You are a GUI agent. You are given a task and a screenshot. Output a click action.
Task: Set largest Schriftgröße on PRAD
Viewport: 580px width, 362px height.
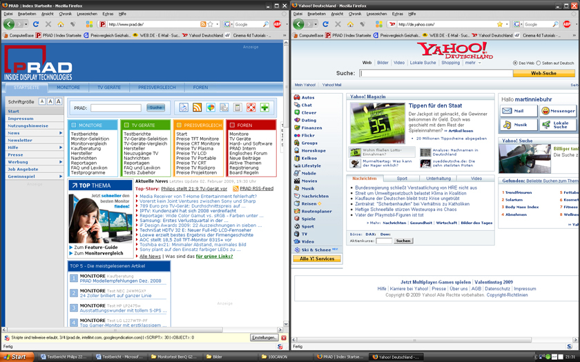click(59, 101)
